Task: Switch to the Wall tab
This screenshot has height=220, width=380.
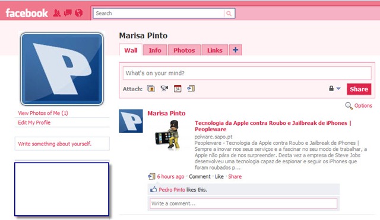Action: [x=131, y=50]
